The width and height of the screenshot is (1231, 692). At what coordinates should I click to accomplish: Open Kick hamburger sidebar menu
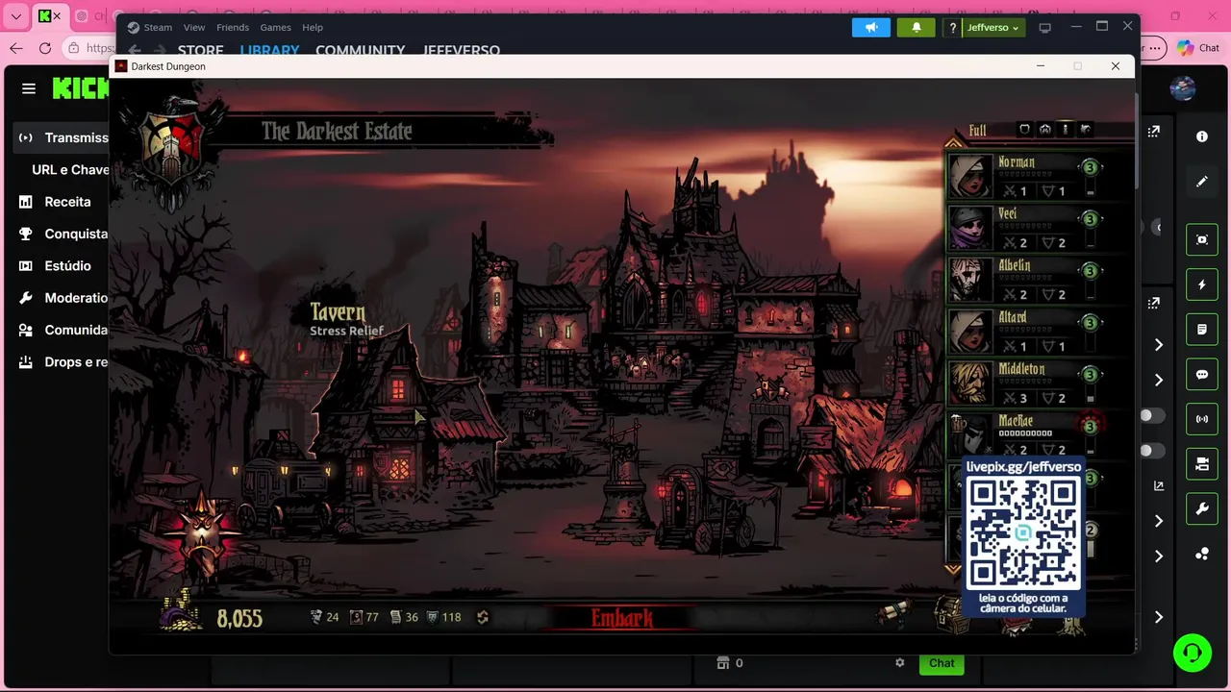29,88
